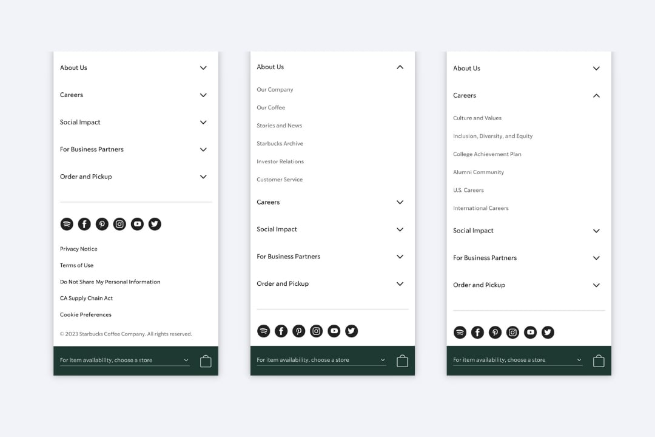Open Pinterest icon in the left panel

(102, 224)
